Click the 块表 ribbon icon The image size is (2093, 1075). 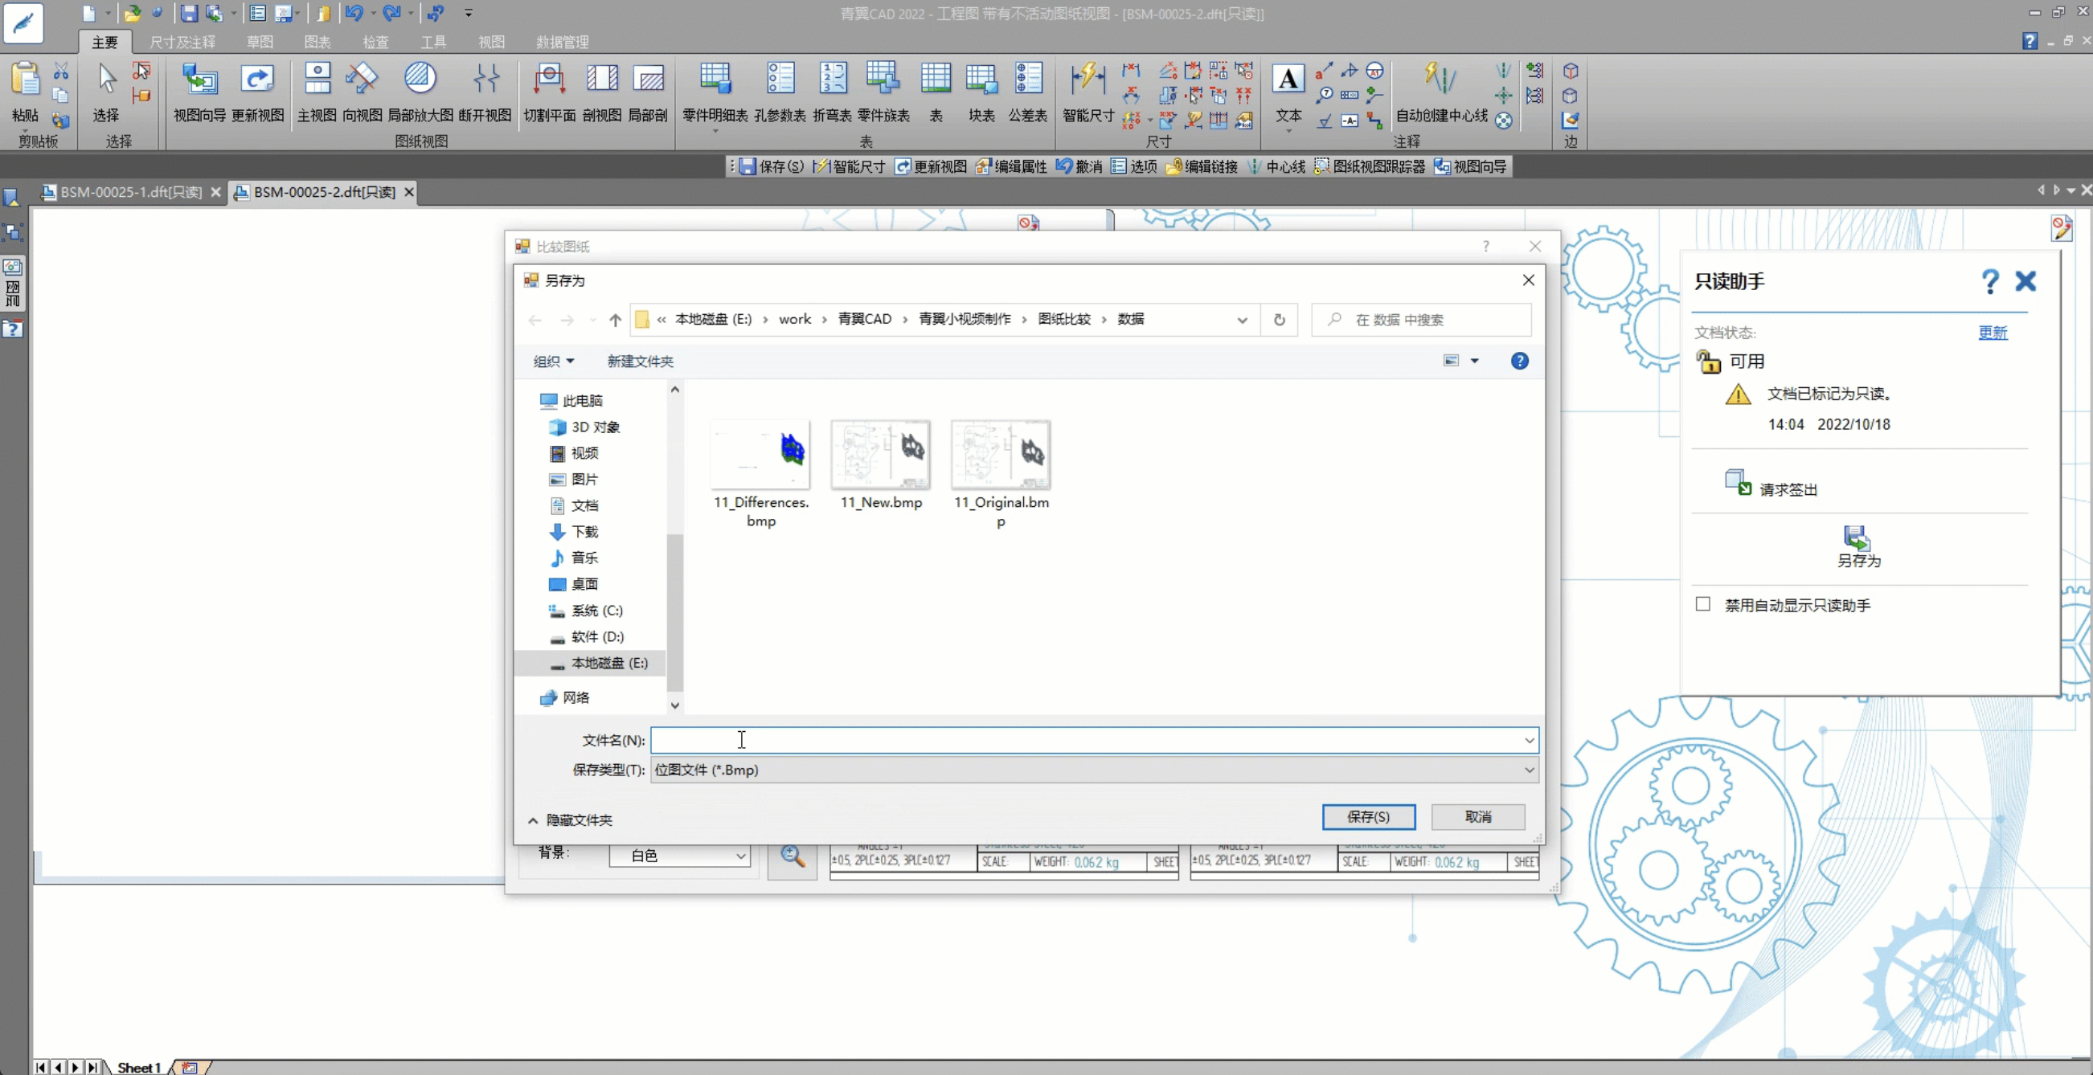981,92
